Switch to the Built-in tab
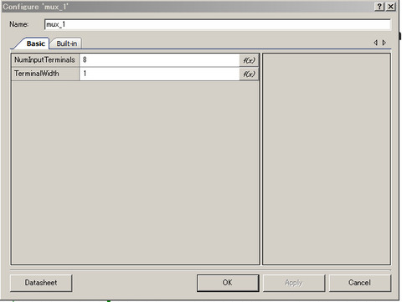The image size is (402, 302). [x=67, y=44]
